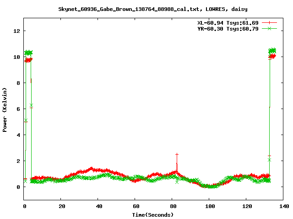Click the x-axis tick label 40
The image size is (293, 219).
pyautogui.click(x=99, y=206)
